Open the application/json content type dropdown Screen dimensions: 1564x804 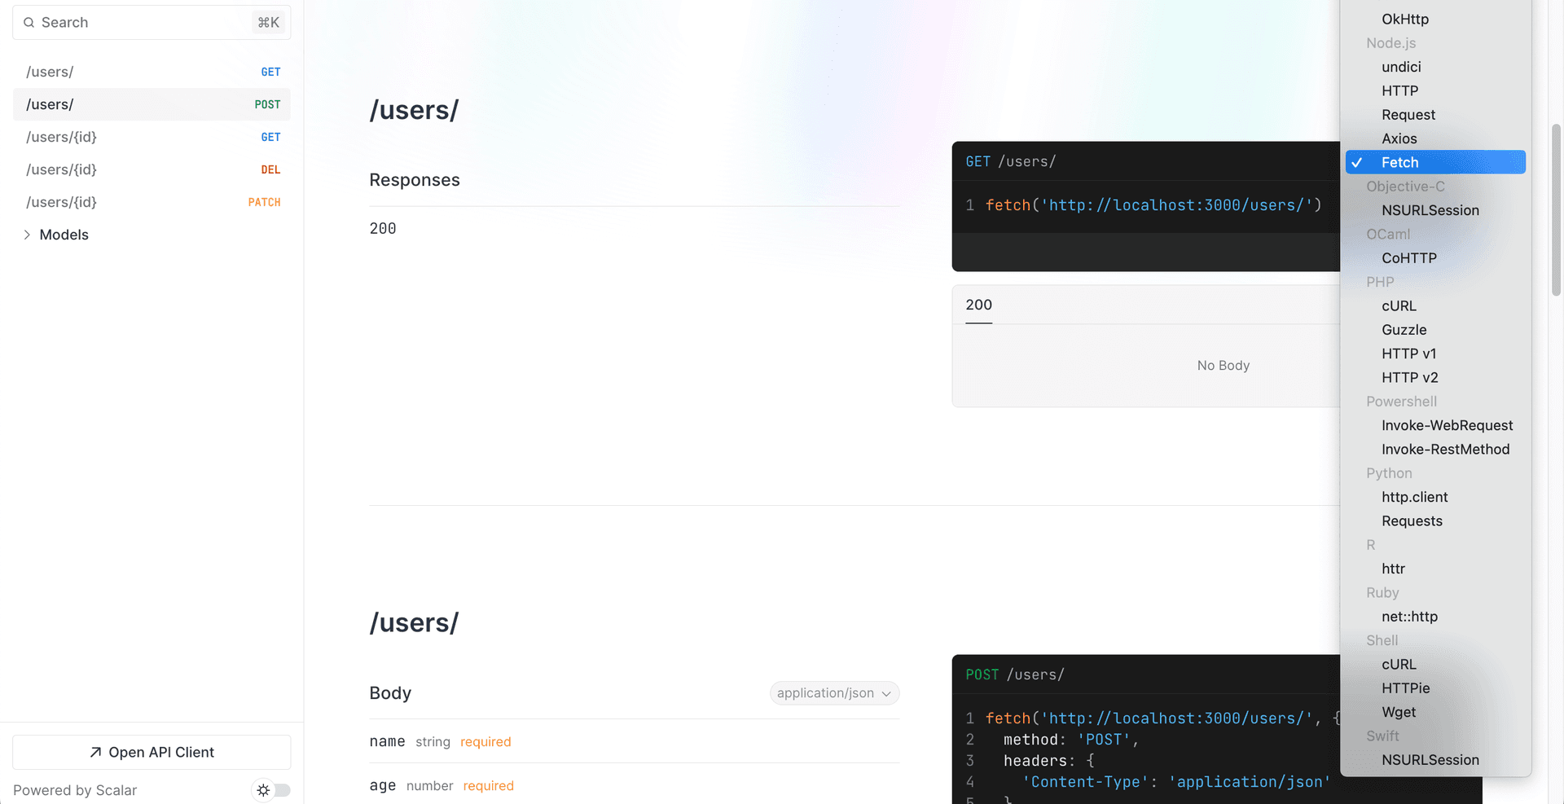833,693
